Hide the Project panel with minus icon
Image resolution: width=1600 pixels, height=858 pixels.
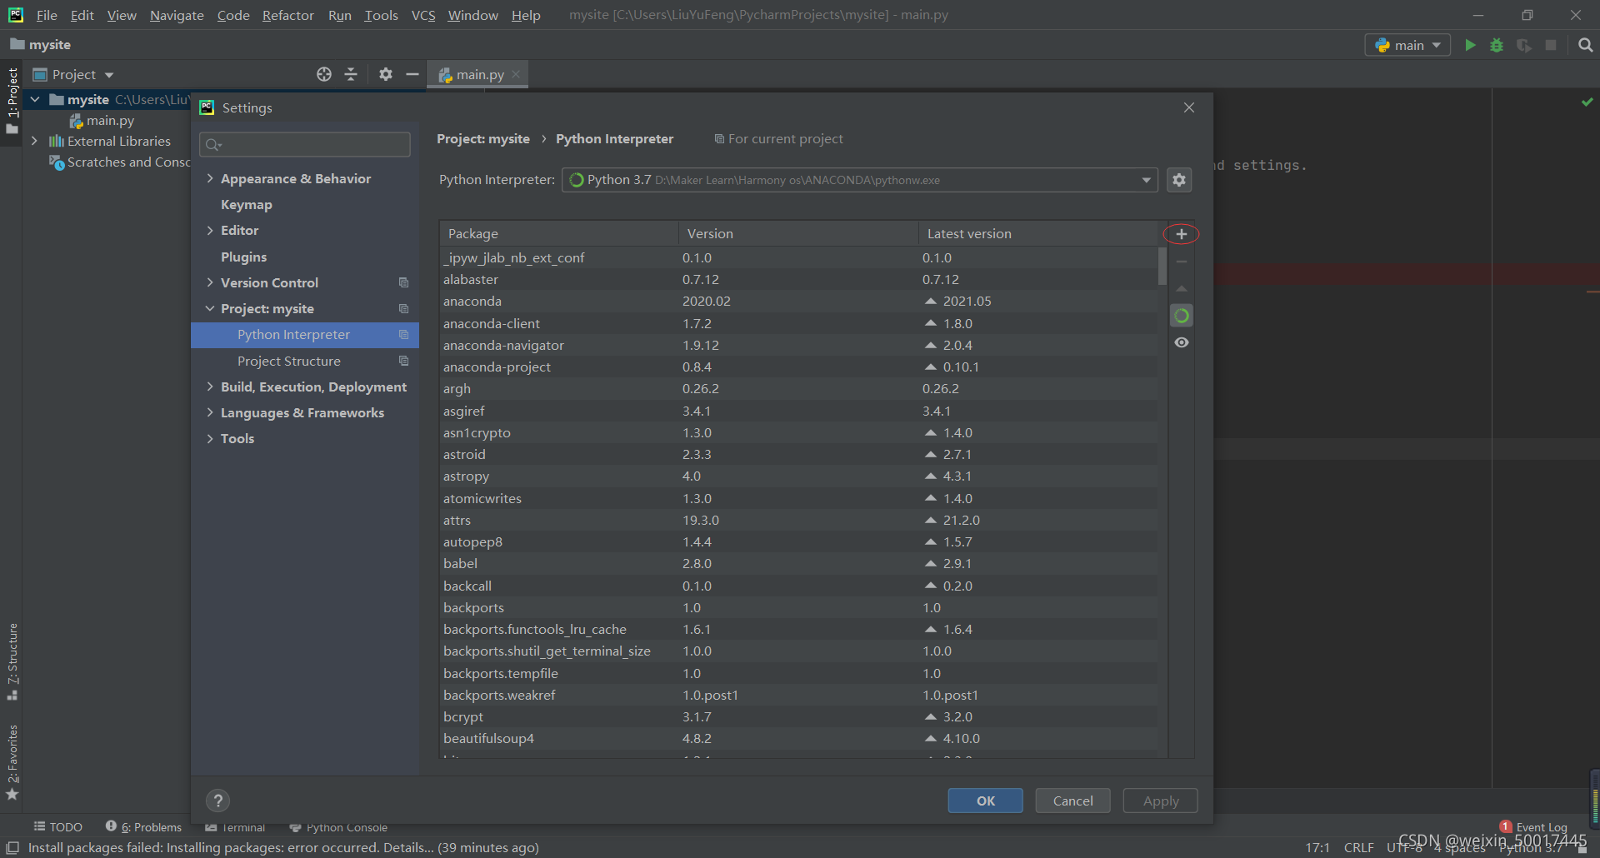tap(412, 74)
